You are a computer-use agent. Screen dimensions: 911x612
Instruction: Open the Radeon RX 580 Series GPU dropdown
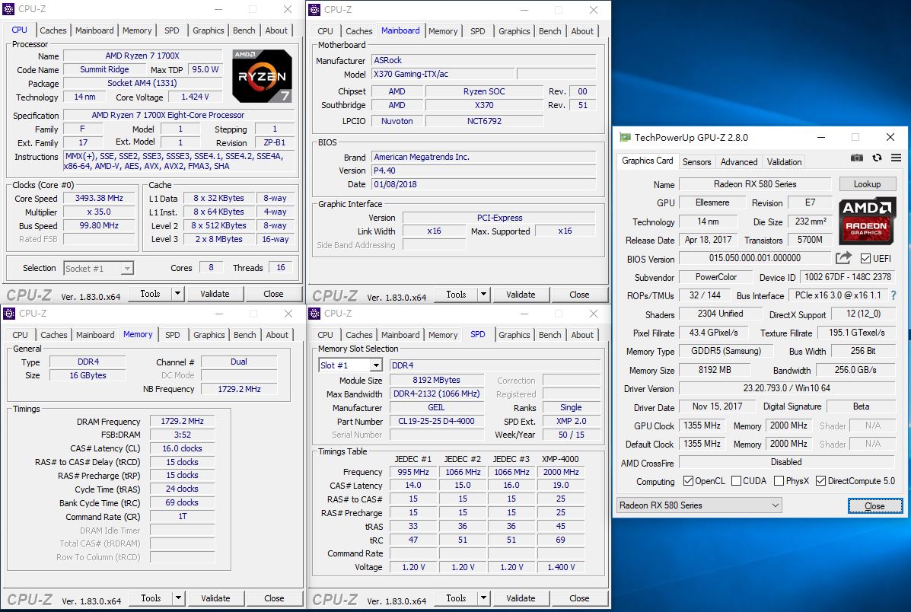[x=699, y=505]
